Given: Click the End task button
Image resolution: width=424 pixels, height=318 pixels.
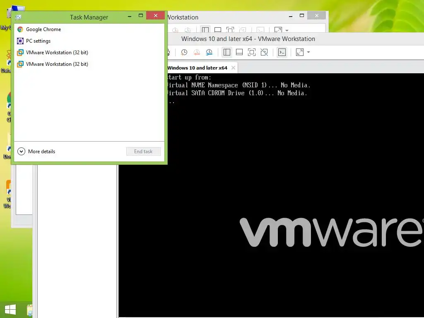Looking at the screenshot, I should click(x=143, y=152).
